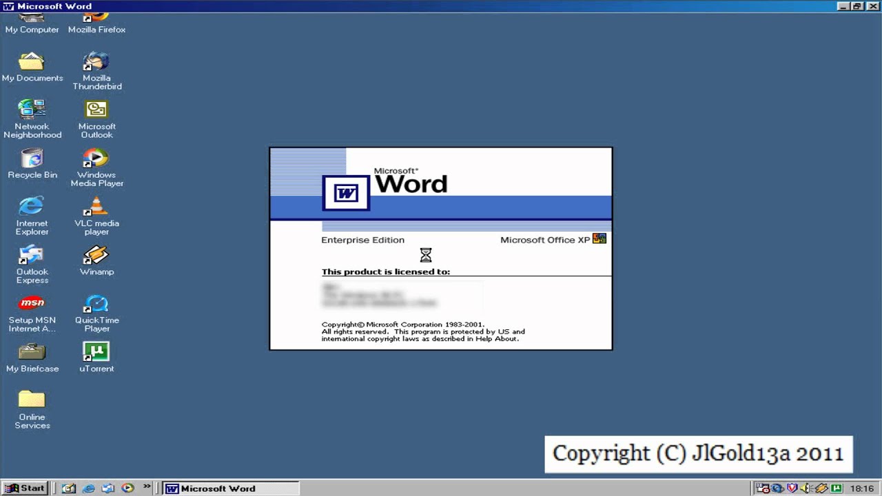Image resolution: width=882 pixels, height=496 pixels.
Task: Expand the quick launch overflow chevron
Action: click(x=147, y=486)
